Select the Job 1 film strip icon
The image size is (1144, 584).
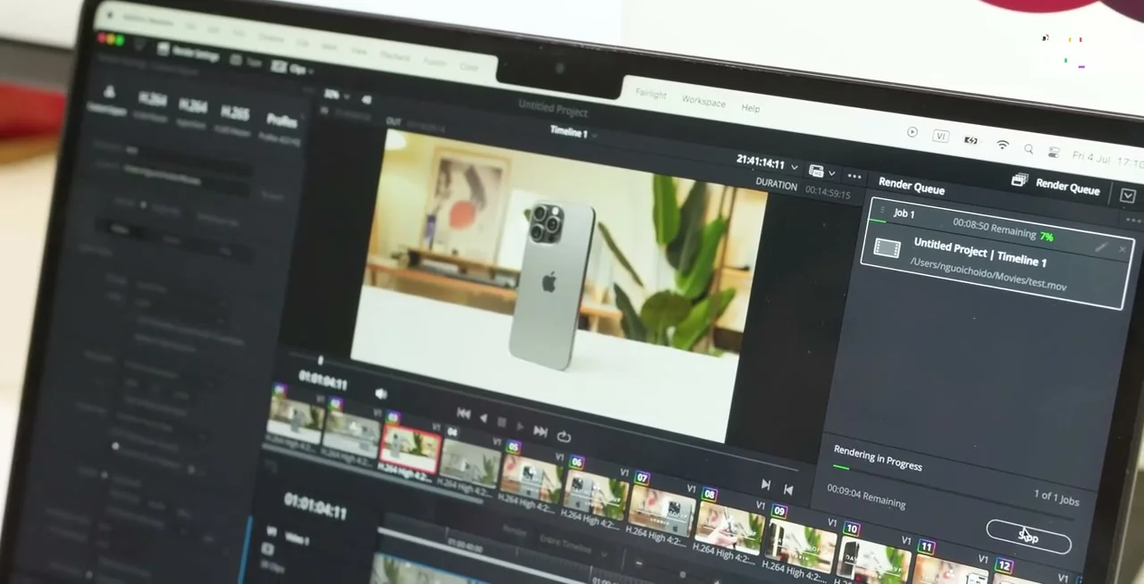point(887,248)
